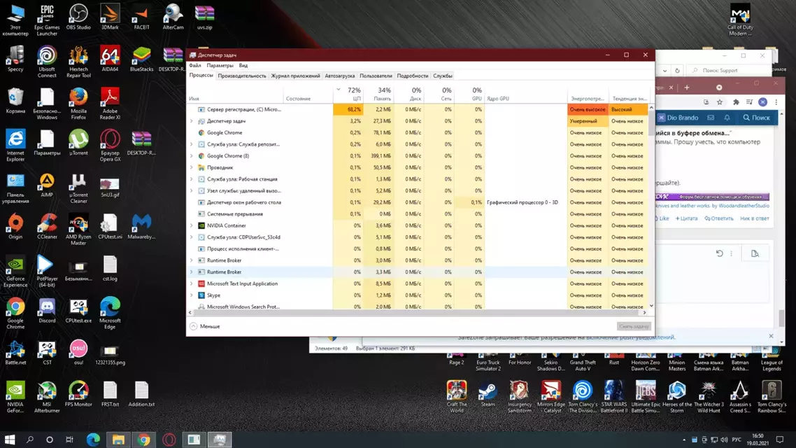This screenshot has height=448, width=796.
Task: Expand Служба узла: Рабочая станция row
Action: tap(192, 179)
